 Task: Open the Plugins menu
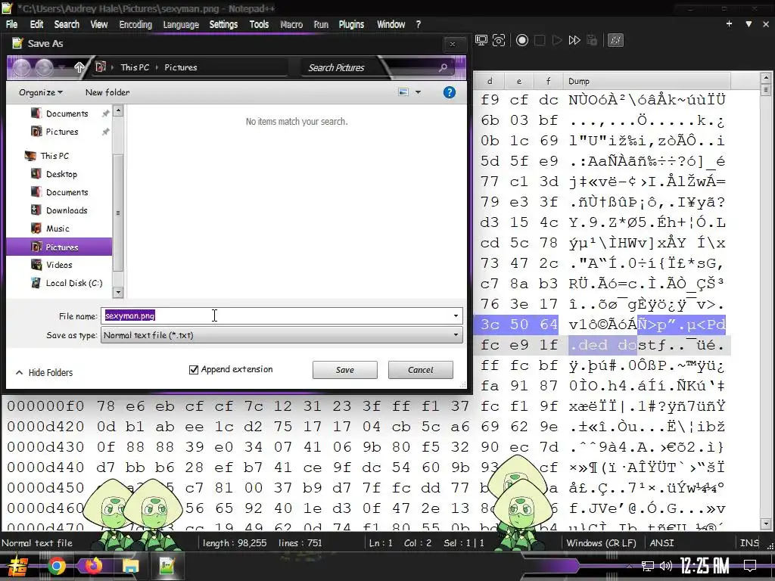pos(351,24)
